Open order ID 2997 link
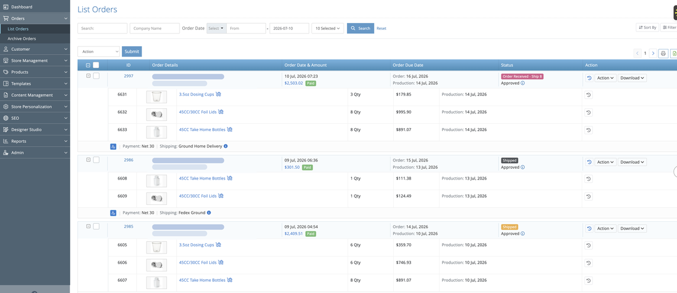This screenshot has width=677, height=293. [129, 76]
